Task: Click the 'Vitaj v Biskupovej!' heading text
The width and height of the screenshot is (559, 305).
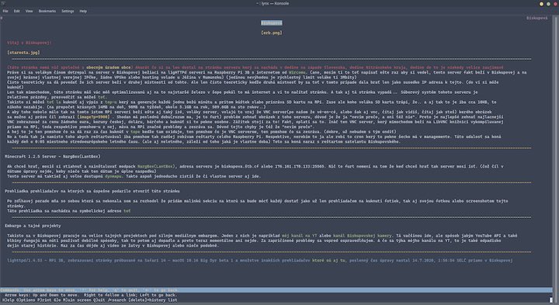Action: point(30,43)
